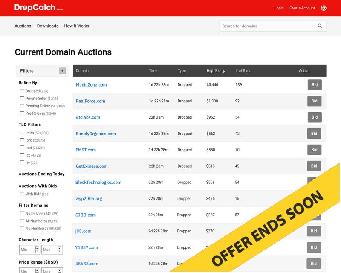Open RealForce.com auction

(x=90, y=101)
